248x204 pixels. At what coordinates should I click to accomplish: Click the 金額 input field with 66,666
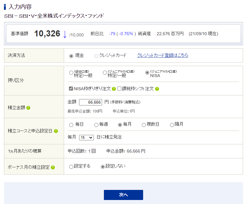point(90,102)
